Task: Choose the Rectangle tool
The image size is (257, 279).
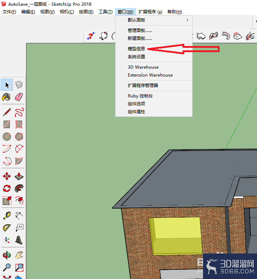Action: pos(7,124)
